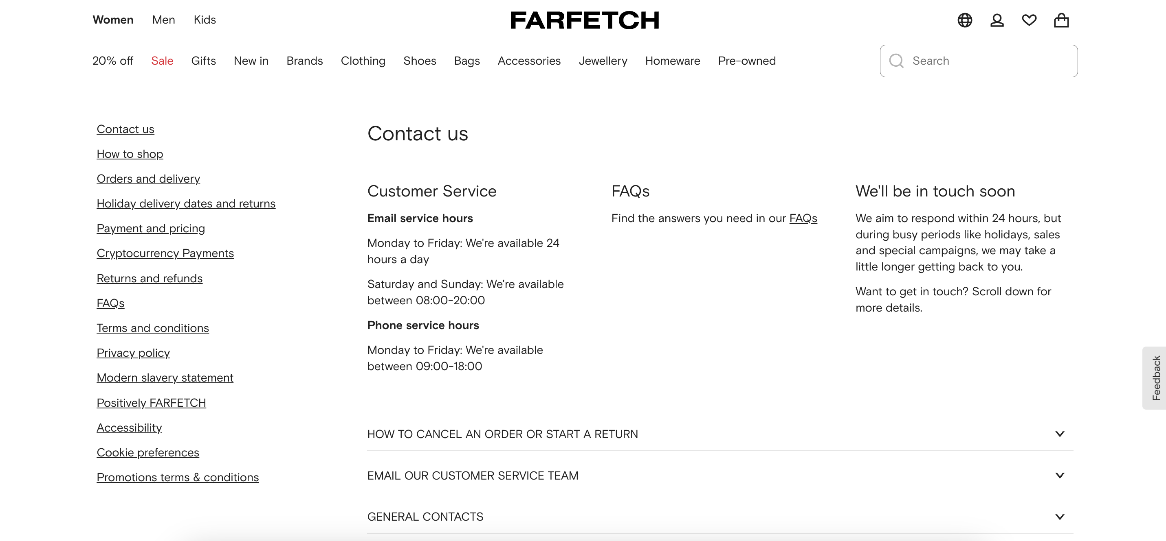This screenshot has width=1166, height=541.
Task: Open the user account icon
Action: 997,20
